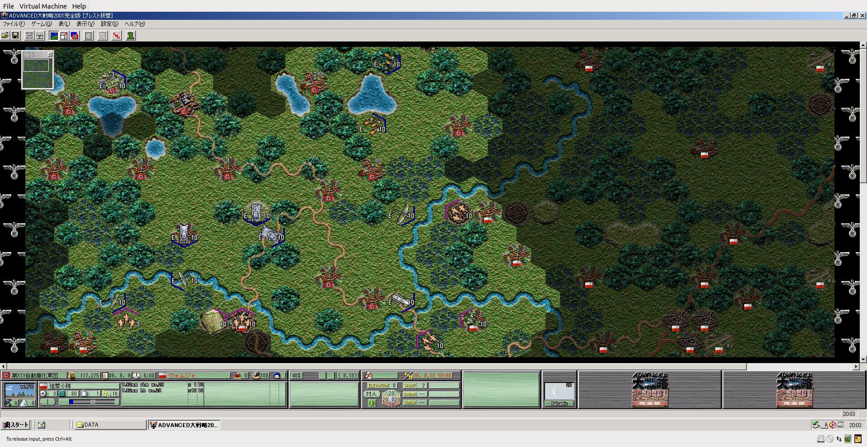This screenshot has width=867, height=447.
Task: Click the calendar date icon in status bar
Action: coord(105,375)
